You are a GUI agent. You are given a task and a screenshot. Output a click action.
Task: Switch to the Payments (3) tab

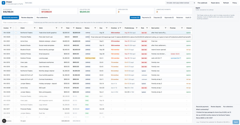[146, 18]
